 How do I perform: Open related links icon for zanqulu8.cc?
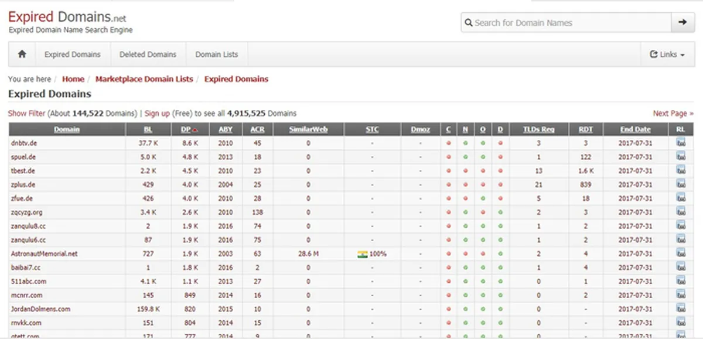tap(680, 226)
